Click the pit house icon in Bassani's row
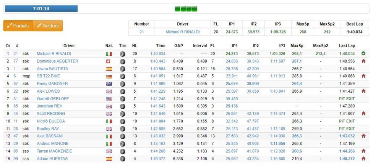 [363, 136]
